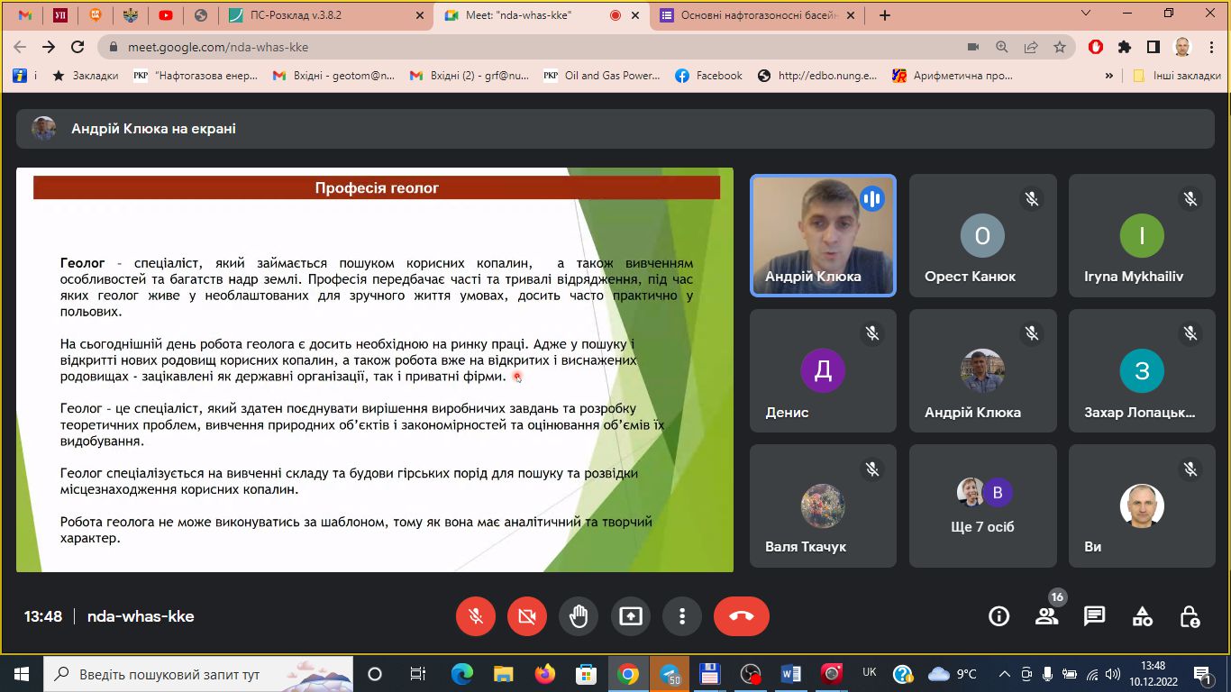Click the presentation slide Професія геолог

click(x=375, y=369)
